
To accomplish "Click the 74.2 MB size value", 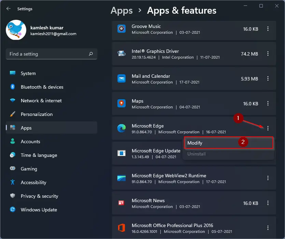I will click(250, 54).
